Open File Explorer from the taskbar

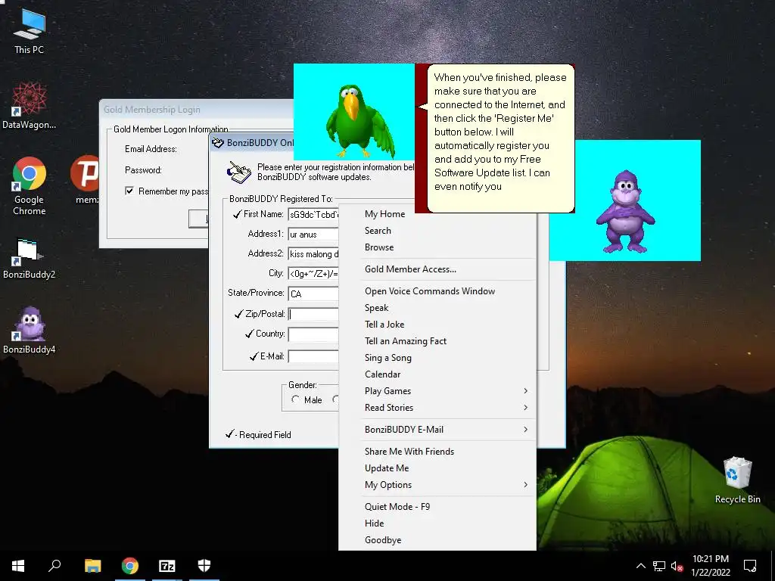(x=92, y=566)
